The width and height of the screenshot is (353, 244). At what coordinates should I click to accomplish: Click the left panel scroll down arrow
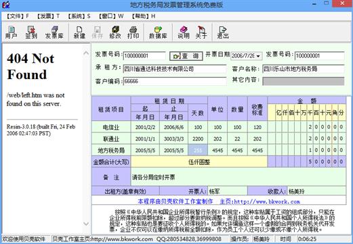[86, 224]
